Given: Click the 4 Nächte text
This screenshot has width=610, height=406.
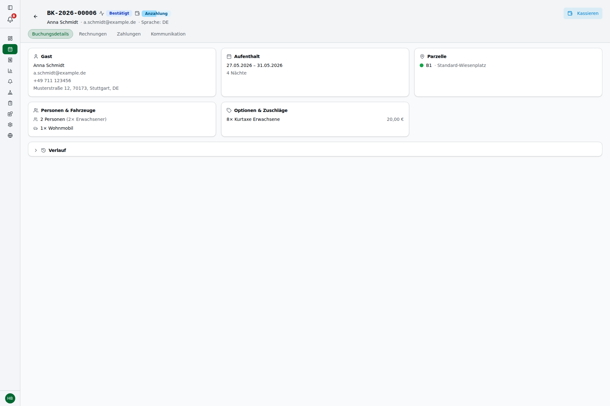Looking at the screenshot, I should (x=236, y=73).
